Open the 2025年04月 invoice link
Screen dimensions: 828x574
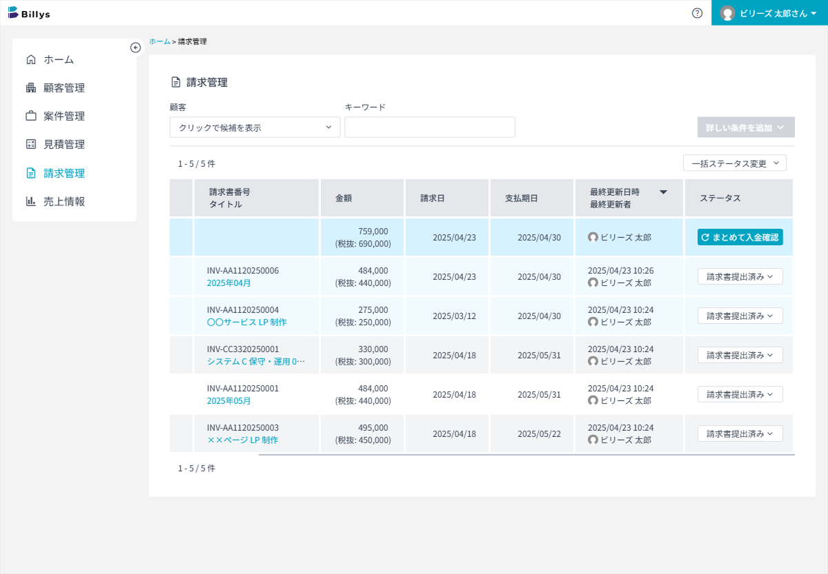[229, 283]
